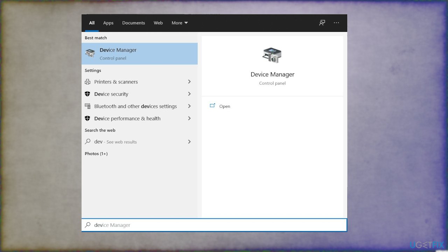Click the magnifier icon in the search box
Screen dimensions: 448x252
pos(88,225)
